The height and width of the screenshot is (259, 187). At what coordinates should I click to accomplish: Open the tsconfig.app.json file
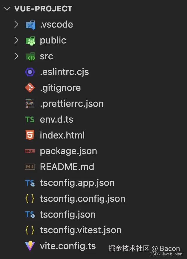77,183
